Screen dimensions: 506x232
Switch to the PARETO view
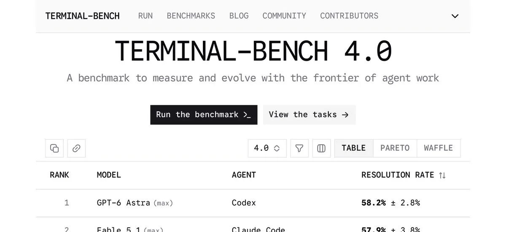(395, 148)
